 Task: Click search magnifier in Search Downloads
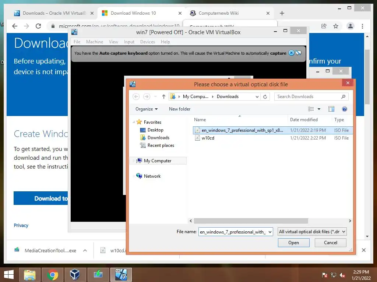[343, 97]
